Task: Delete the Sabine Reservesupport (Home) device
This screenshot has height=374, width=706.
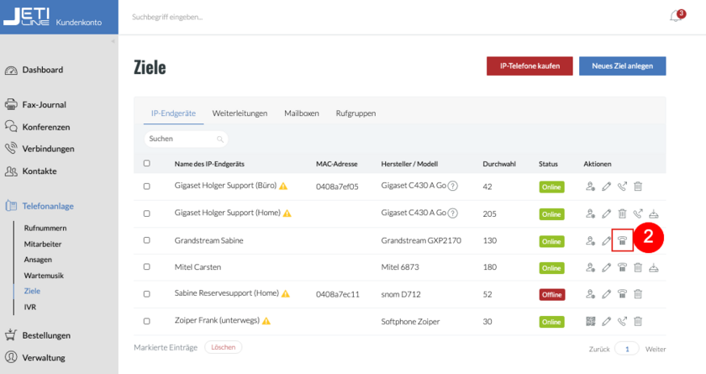Action: point(638,294)
